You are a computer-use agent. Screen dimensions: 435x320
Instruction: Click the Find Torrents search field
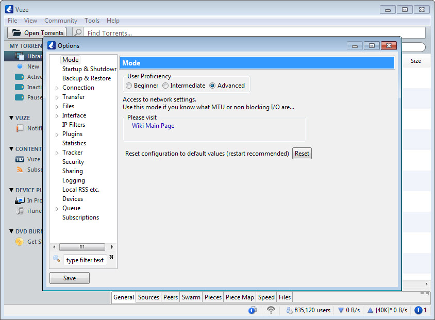[255, 32]
